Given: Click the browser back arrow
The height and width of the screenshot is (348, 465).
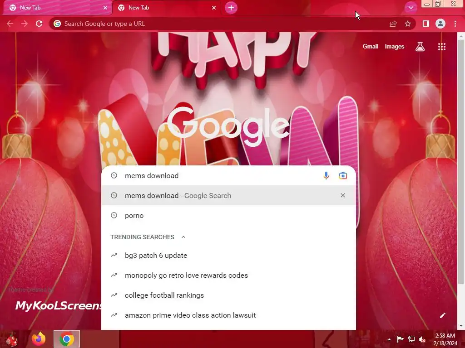Looking at the screenshot, I should coord(10,24).
